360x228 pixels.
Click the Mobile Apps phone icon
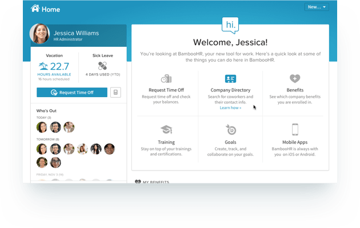pos(295,130)
